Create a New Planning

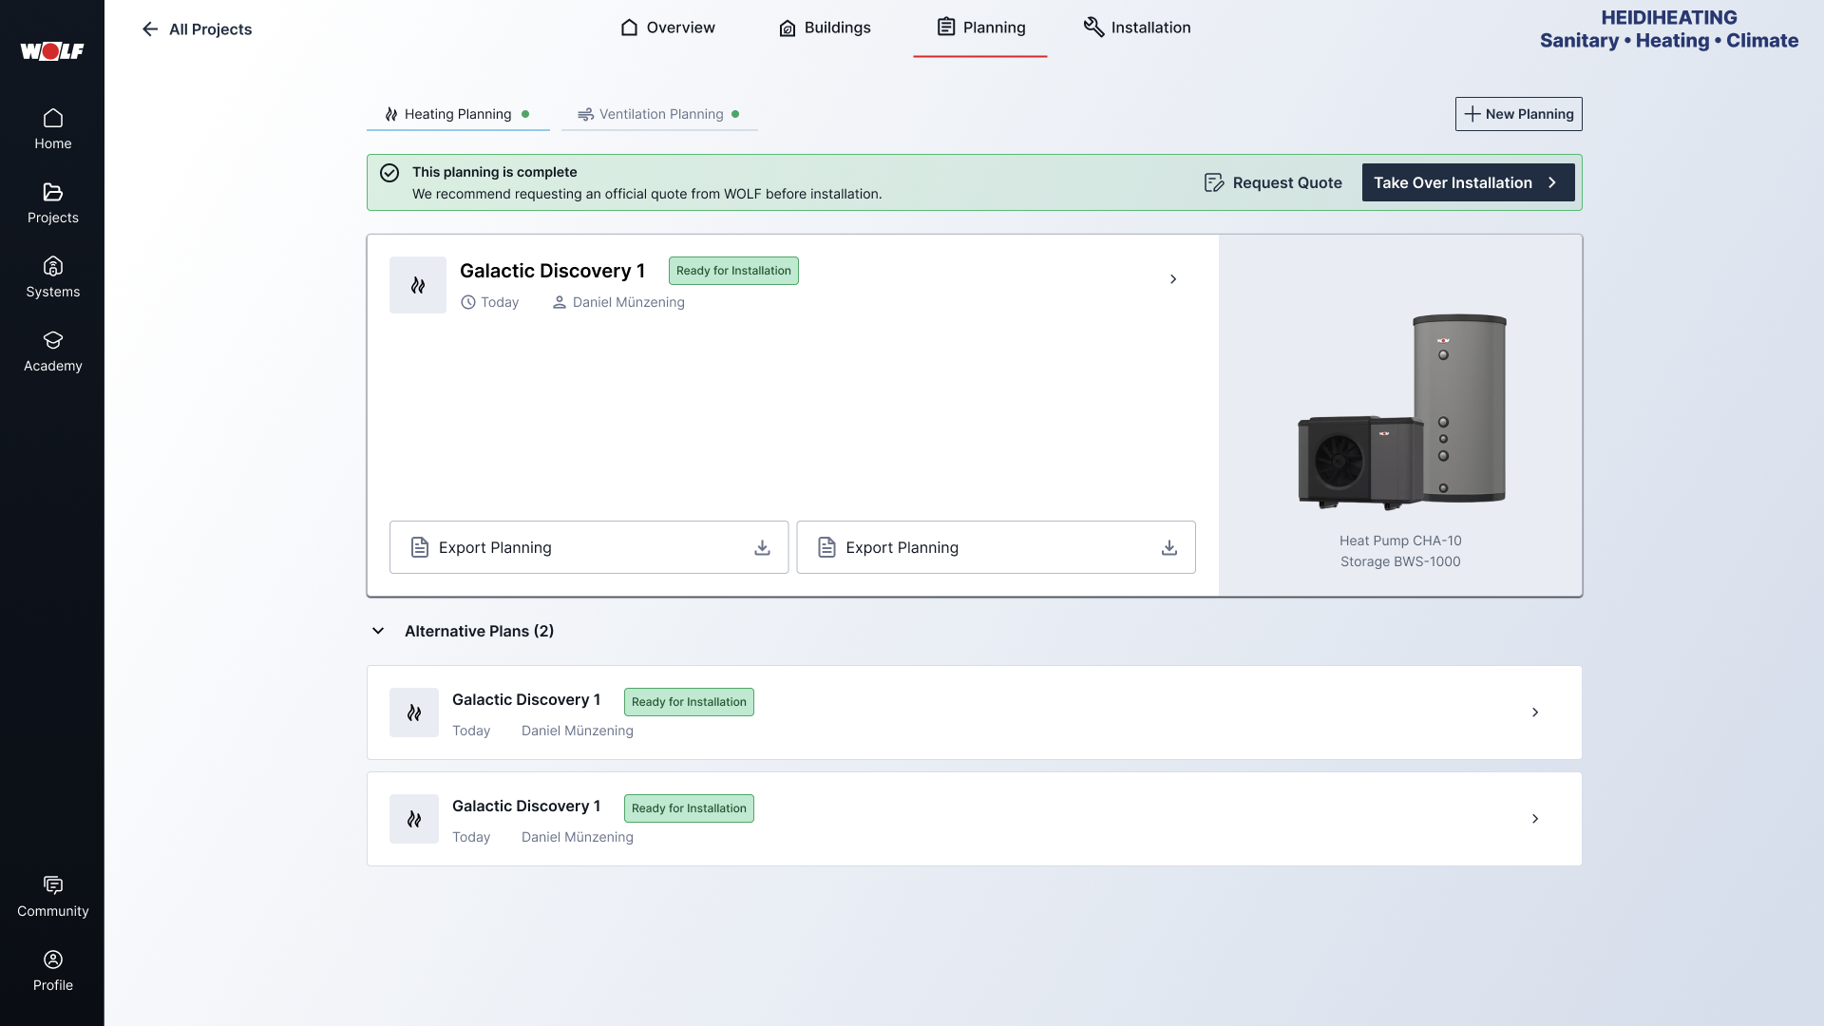(x=1518, y=114)
